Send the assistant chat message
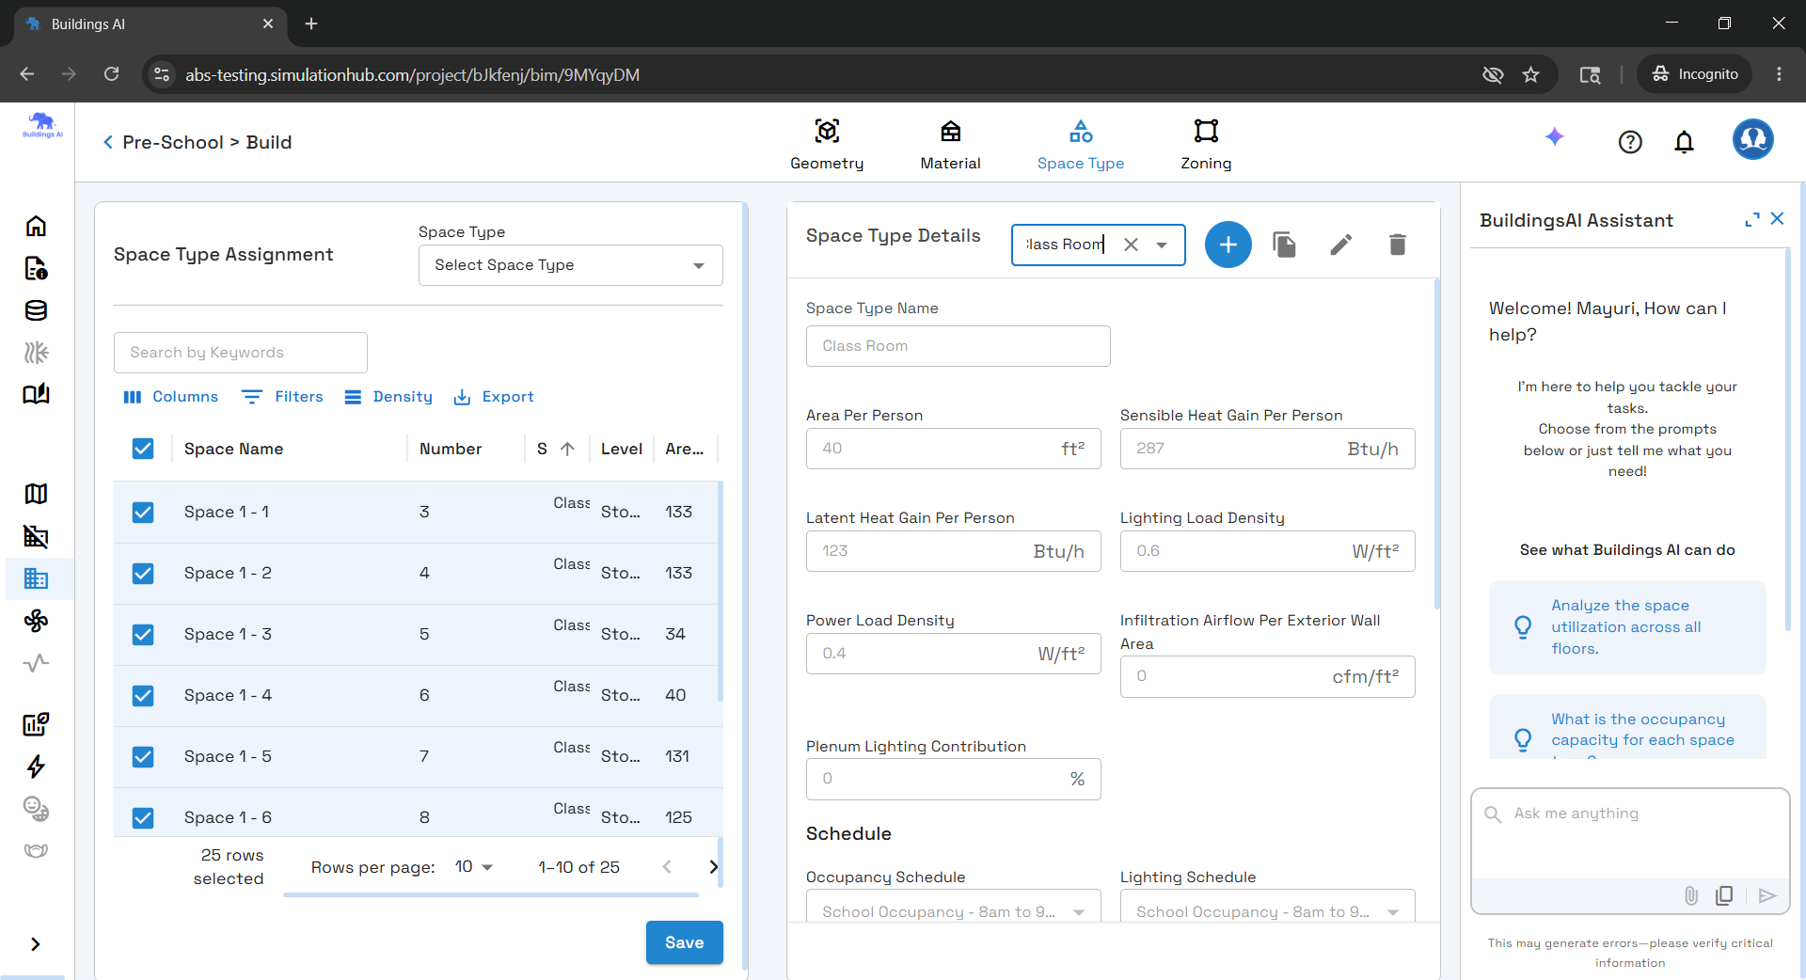This screenshot has height=980, width=1806. click(1767, 895)
